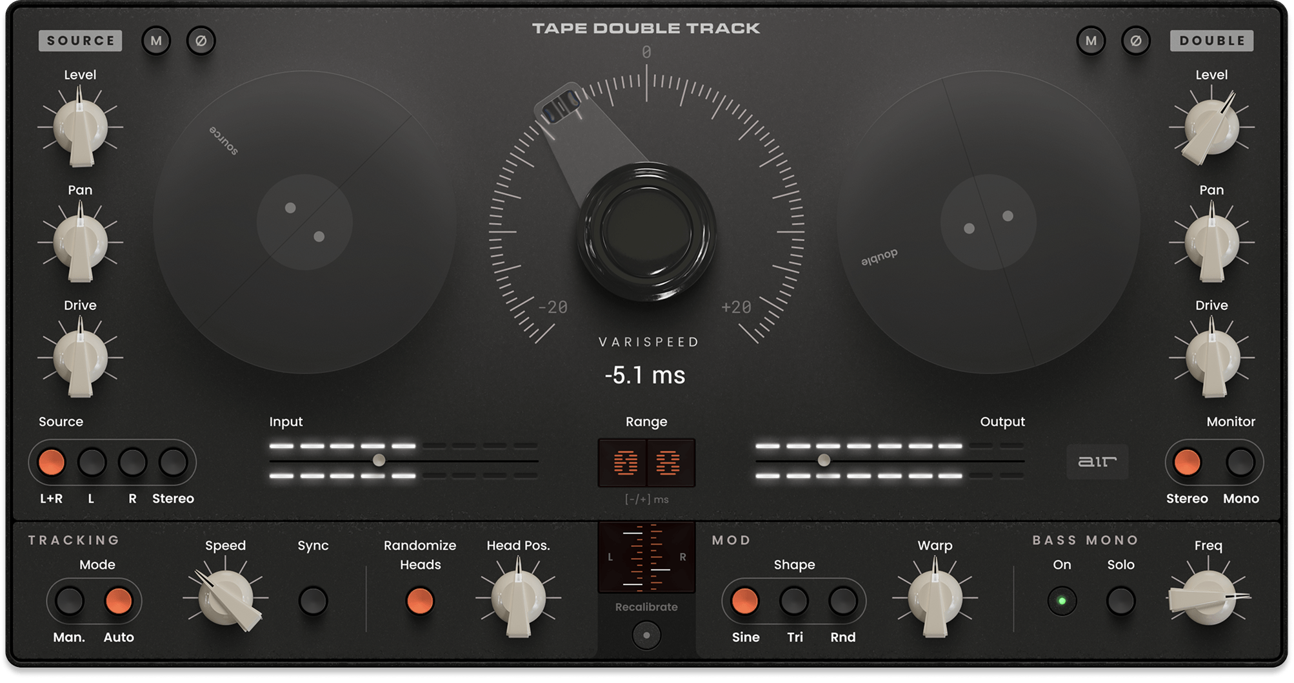The height and width of the screenshot is (683, 1294).
Task: Toggle Bass Mono On
Action: [x=1062, y=601]
